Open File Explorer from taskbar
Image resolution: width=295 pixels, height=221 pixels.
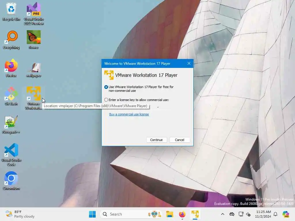click(169, 214)
